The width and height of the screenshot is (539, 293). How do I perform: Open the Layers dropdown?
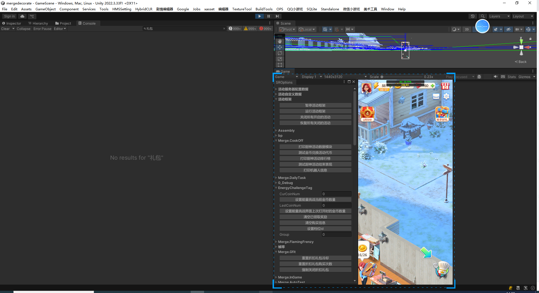point(499,16)
